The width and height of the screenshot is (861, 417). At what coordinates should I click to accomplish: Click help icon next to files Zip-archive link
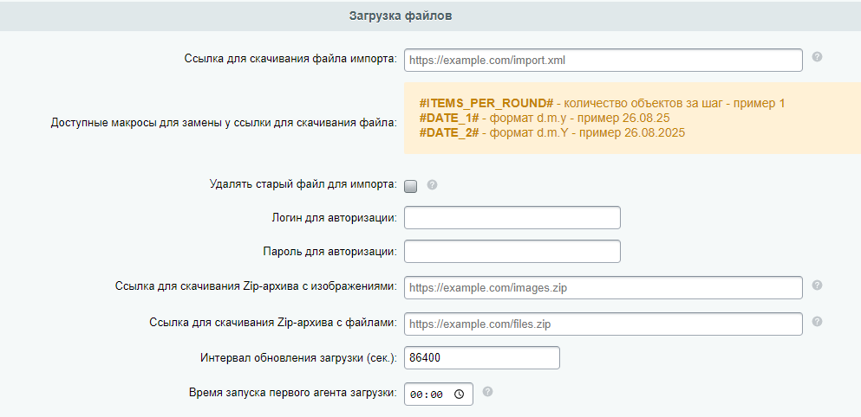[817, 322]
